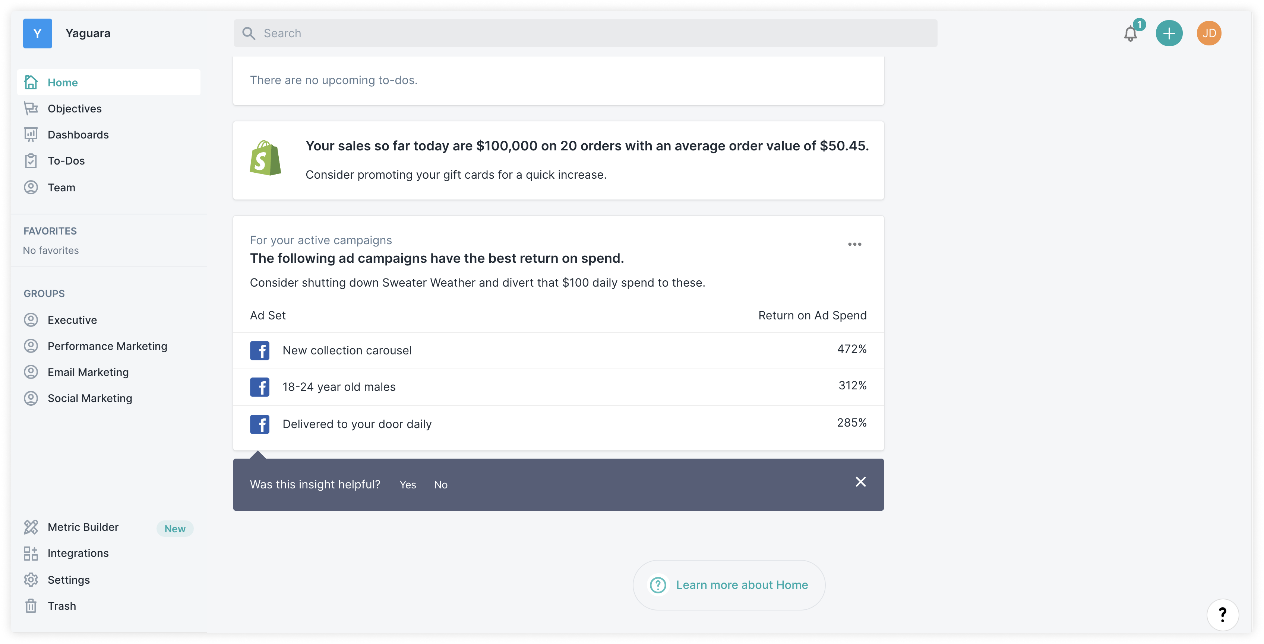1264x644 pixels.
Task: Click the Shopify bag icon
Action: point(265,158)
